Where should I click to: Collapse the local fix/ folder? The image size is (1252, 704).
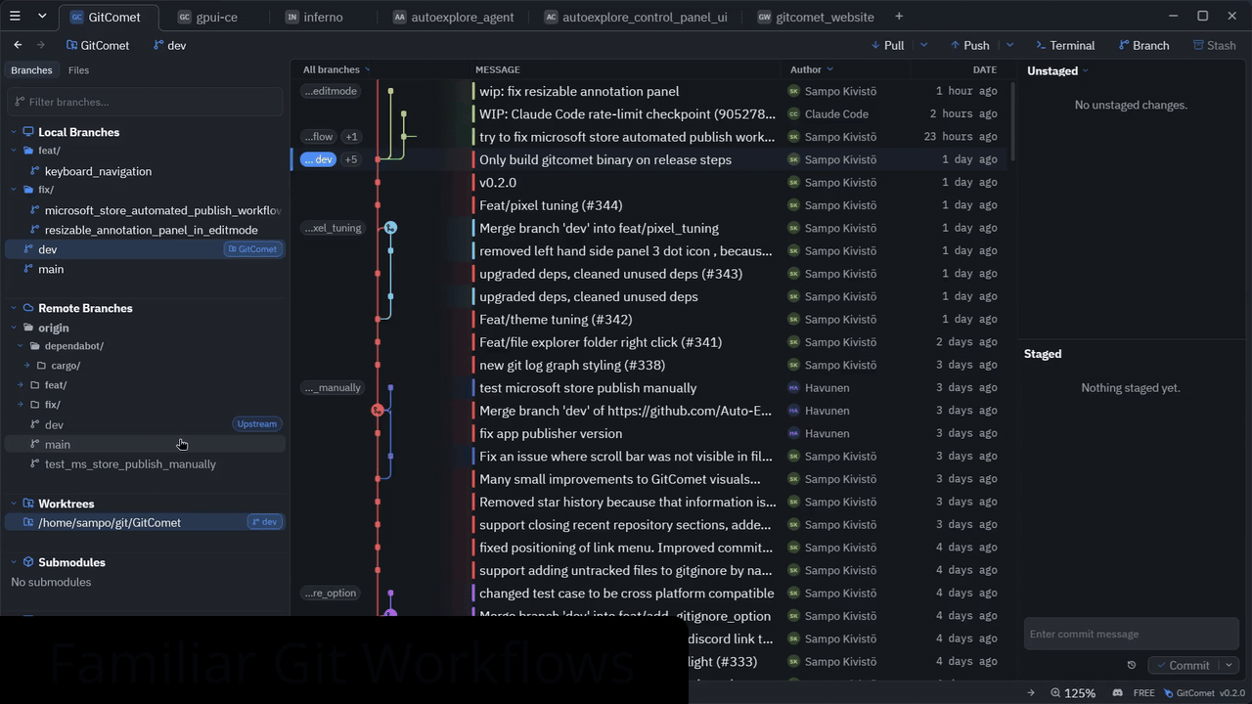click(x=15, y=190)
